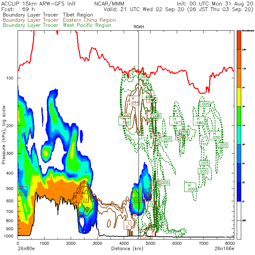Click the 'Pressure (hPa), log scale' axis title
Image resolution: width=255 pixels, height=255 pixels.
(x=3, y=135)
